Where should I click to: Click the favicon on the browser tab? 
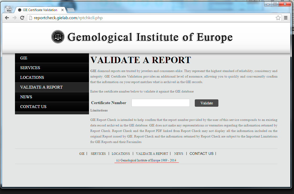19,10
